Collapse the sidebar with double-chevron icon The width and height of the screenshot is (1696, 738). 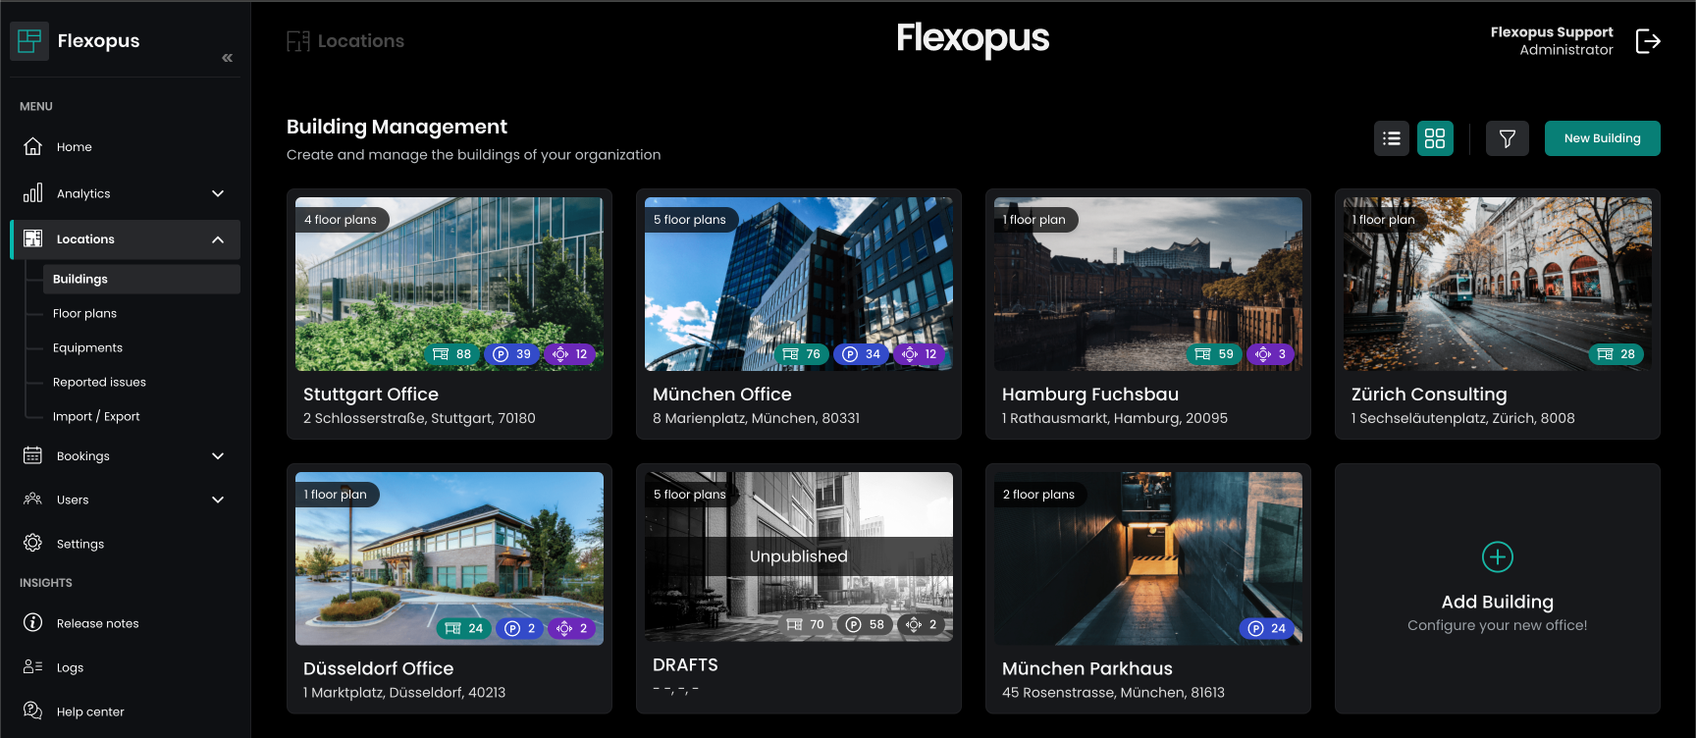[x=227, y=58]
